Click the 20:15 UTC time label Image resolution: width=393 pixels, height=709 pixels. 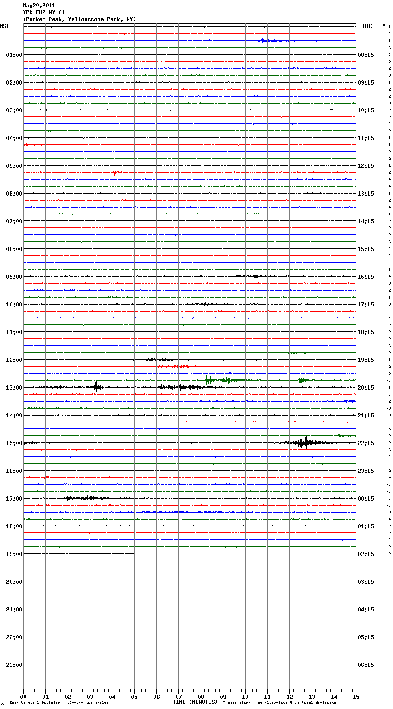coord(366,388)
